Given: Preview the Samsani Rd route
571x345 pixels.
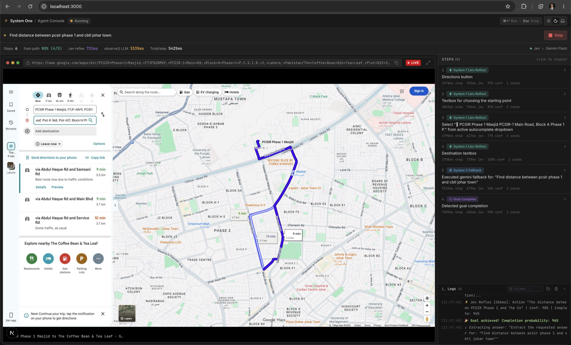Looking at the screenshot, I should [x=57, y=187].
